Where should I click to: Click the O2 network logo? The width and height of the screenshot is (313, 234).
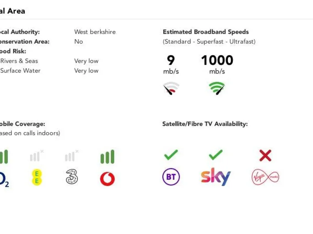click(4, 179)
